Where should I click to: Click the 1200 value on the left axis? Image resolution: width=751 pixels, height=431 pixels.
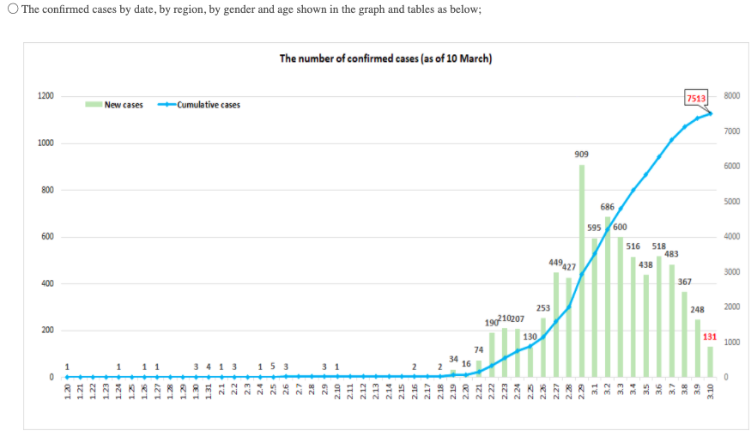tap(45, 95)
